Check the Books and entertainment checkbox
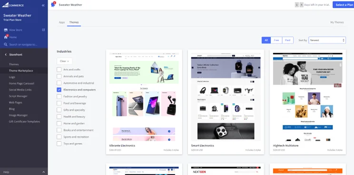This screenshot has height=175, width=354. coord(59,130)
